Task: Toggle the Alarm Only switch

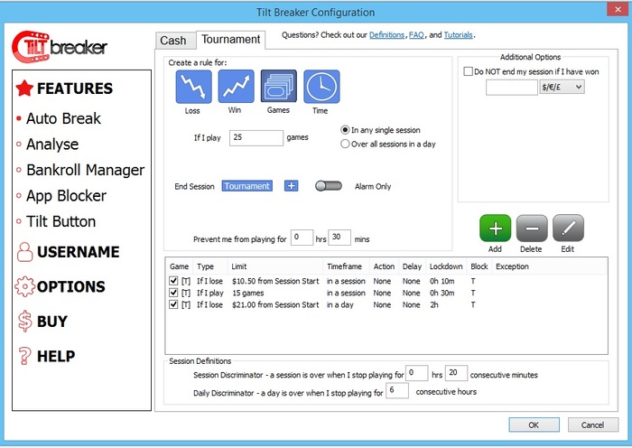Action: (x=329, y=186)
